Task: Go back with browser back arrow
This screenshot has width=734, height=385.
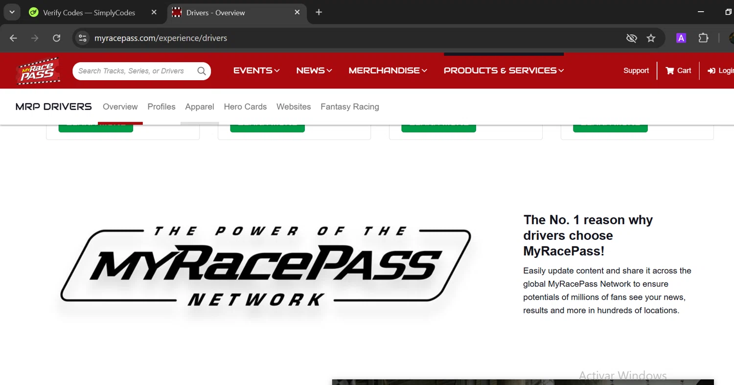Action: click(x=13, y=38)
